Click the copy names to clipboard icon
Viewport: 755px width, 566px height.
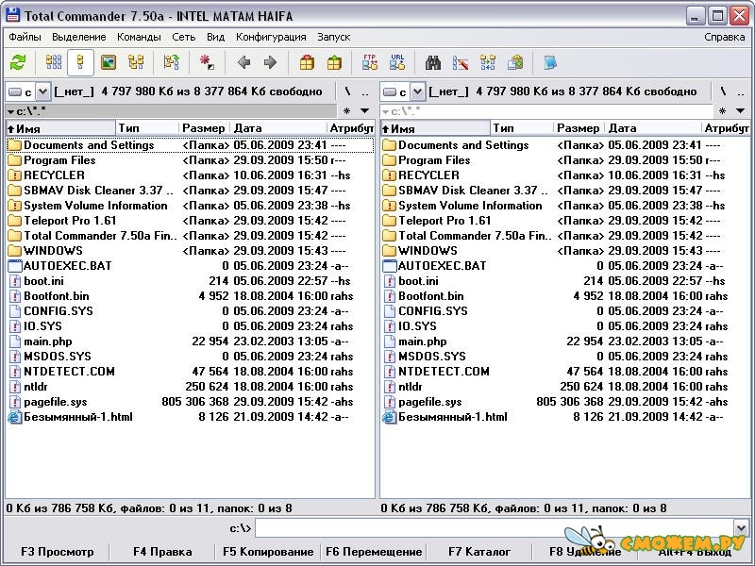[515, 62]
